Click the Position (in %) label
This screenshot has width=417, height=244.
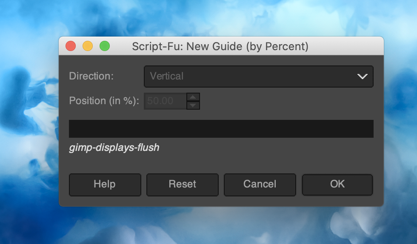[x=104, y=101]
